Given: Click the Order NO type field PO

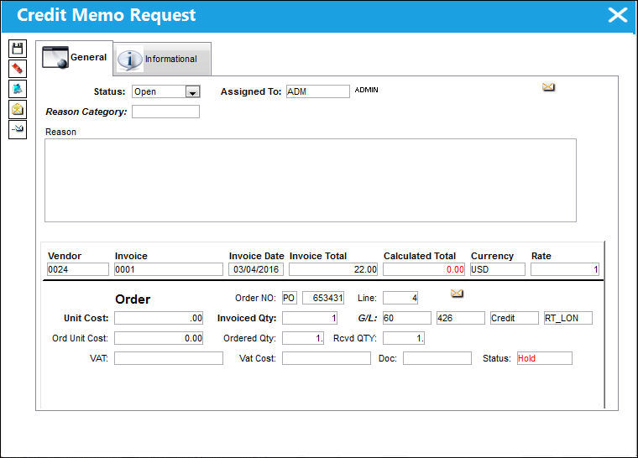Looking at the screenshot, I should point(290,298).
